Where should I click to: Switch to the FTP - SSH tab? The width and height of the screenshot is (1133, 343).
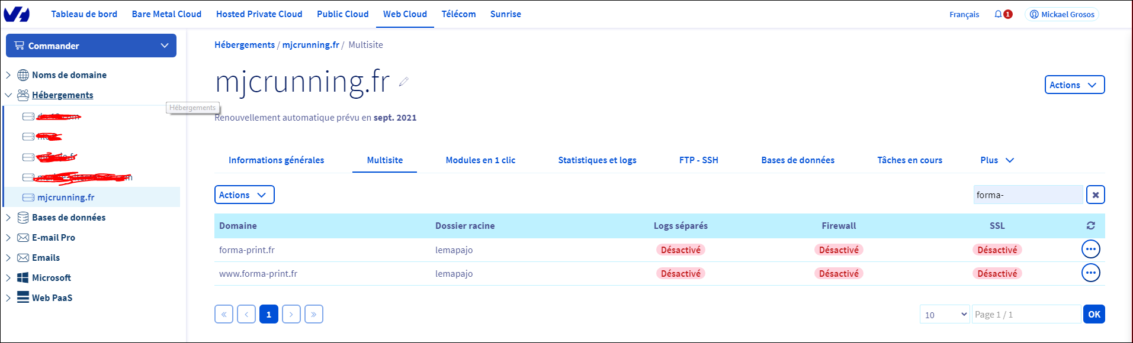point(698,160)
